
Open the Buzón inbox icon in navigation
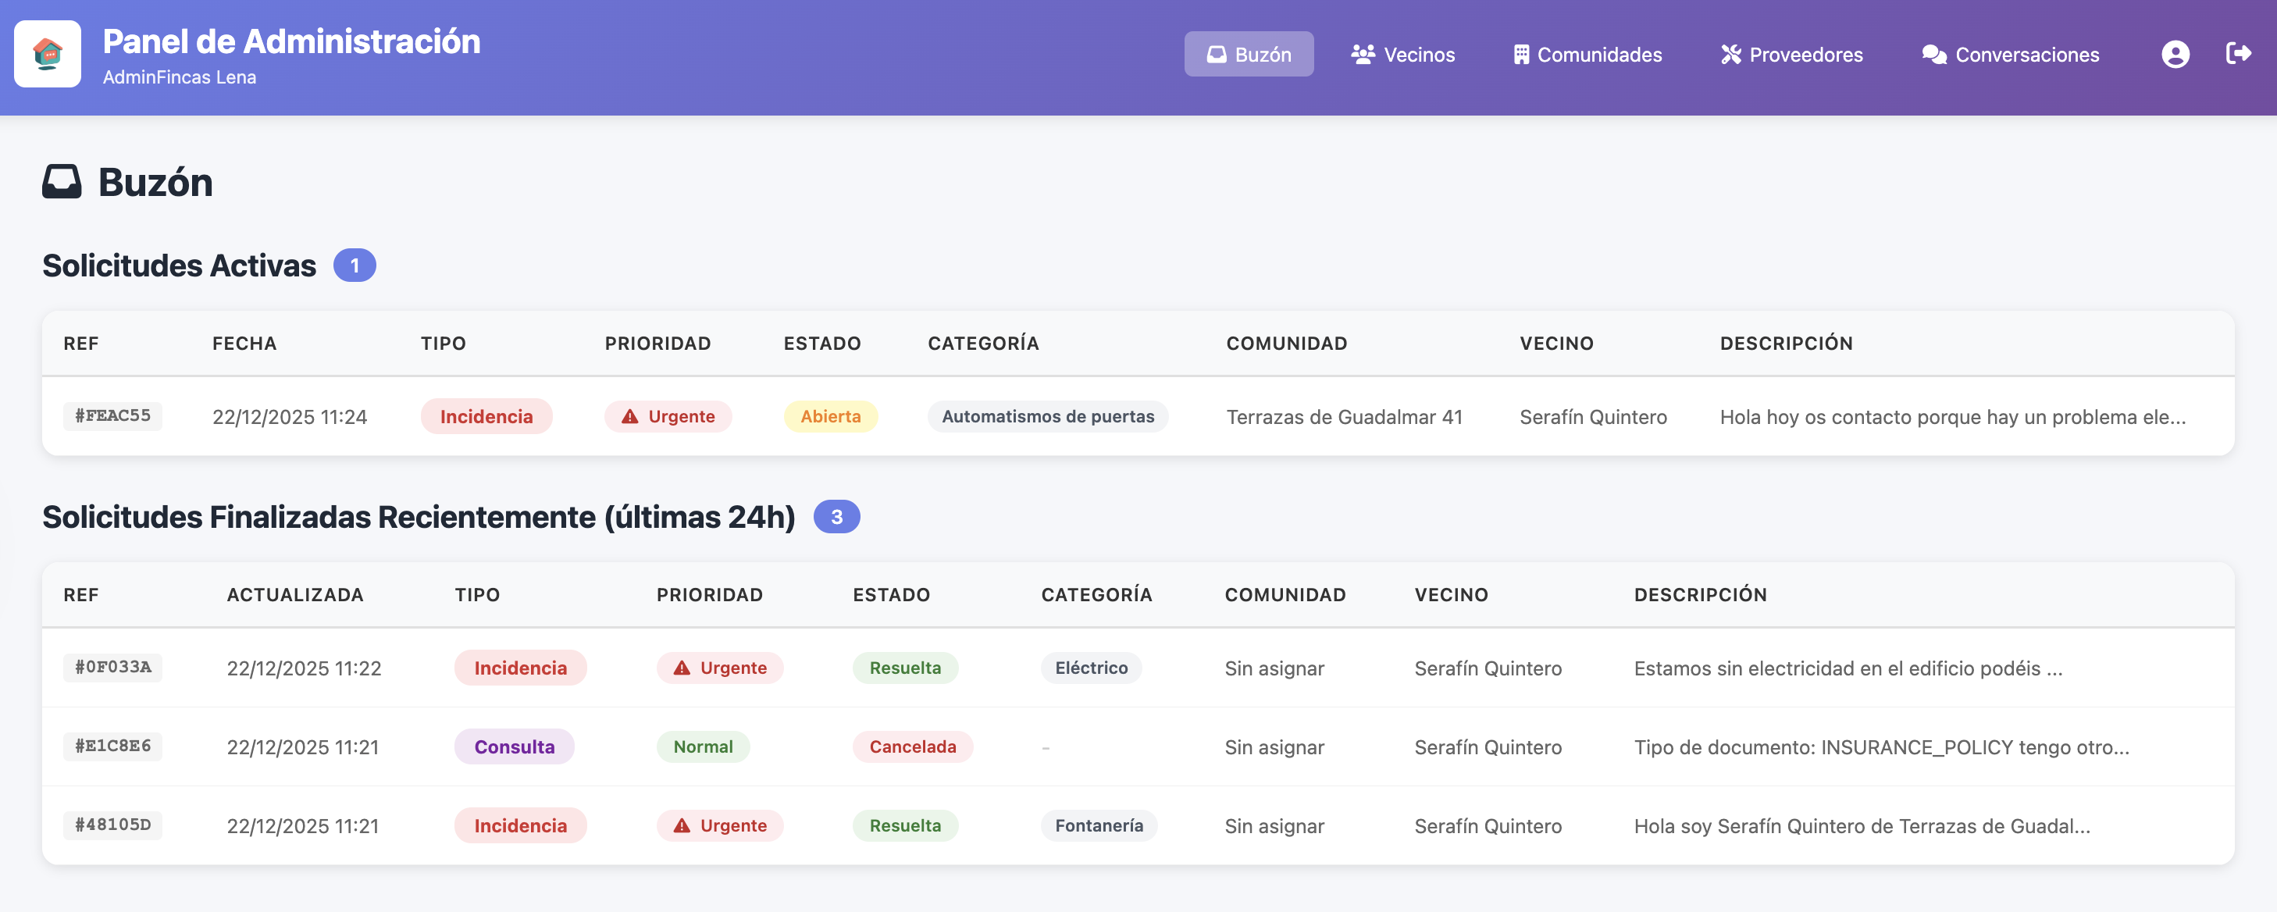click(x=1217, y=54)
